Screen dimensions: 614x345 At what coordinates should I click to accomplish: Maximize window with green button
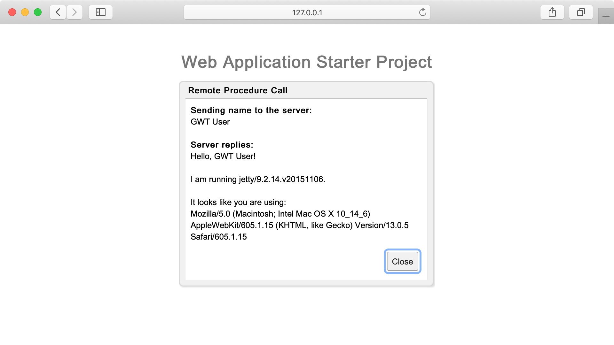click(x=38, y=12)
